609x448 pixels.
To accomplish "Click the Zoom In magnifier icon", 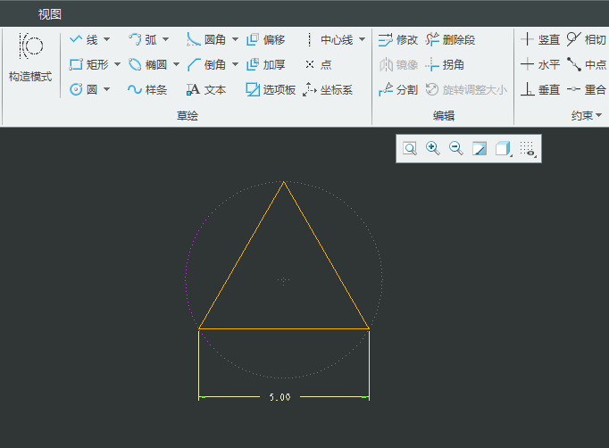I will point(433,148).
